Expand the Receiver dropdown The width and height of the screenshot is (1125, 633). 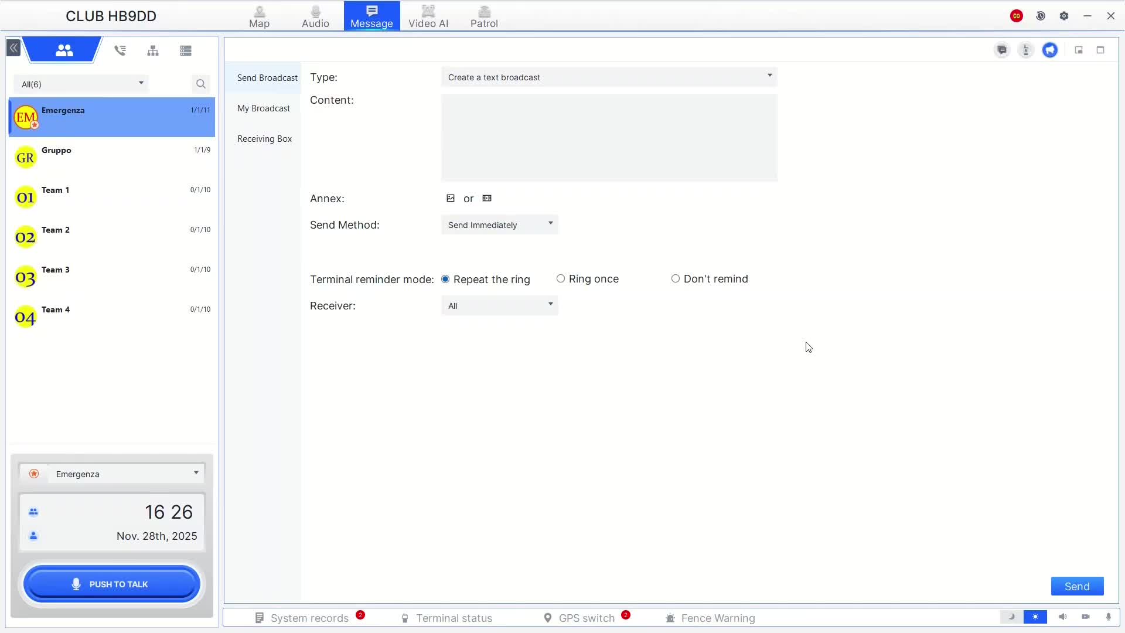click(500, 305)
